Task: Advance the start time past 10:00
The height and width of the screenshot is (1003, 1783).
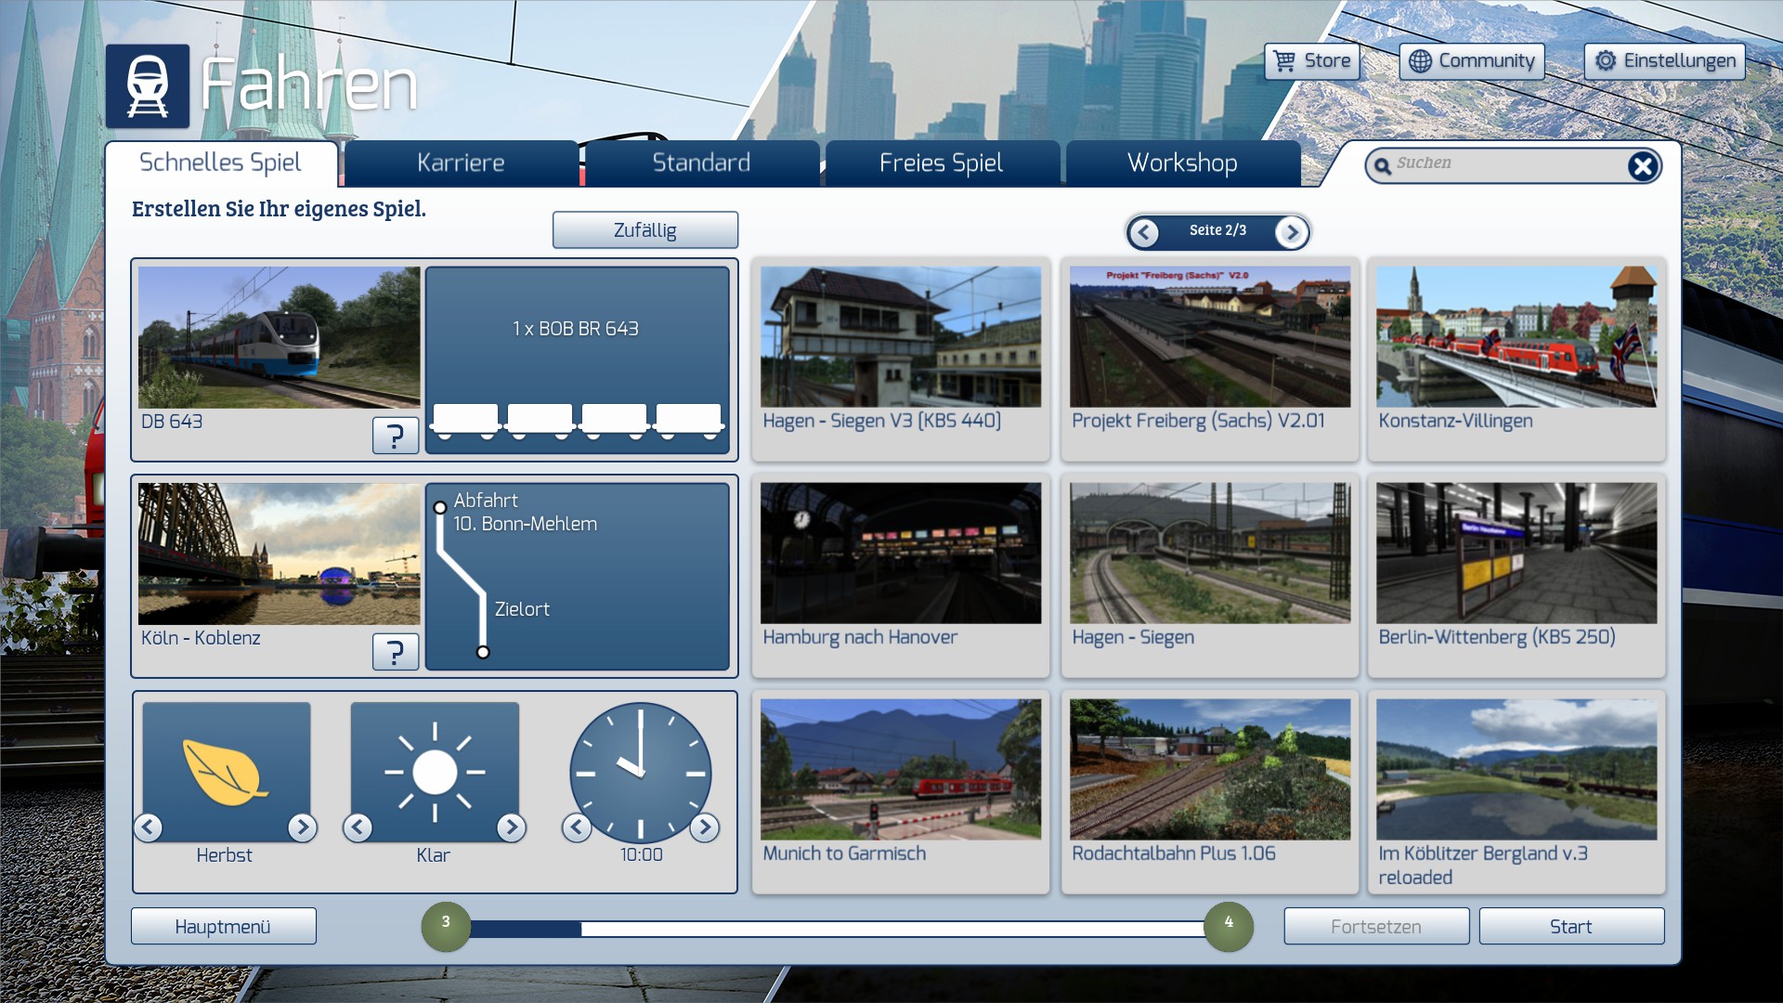Action: 704,827
